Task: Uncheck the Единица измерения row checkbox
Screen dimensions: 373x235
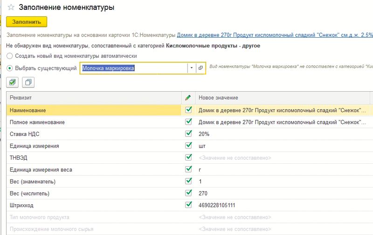Action: pyautogui.click(x=188, y=145)
